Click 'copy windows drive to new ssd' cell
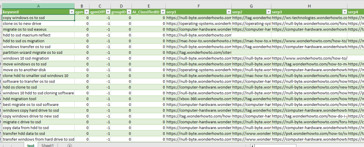This screenshot has height=147, width=364. pyautogui.click(x=38, y=116)
